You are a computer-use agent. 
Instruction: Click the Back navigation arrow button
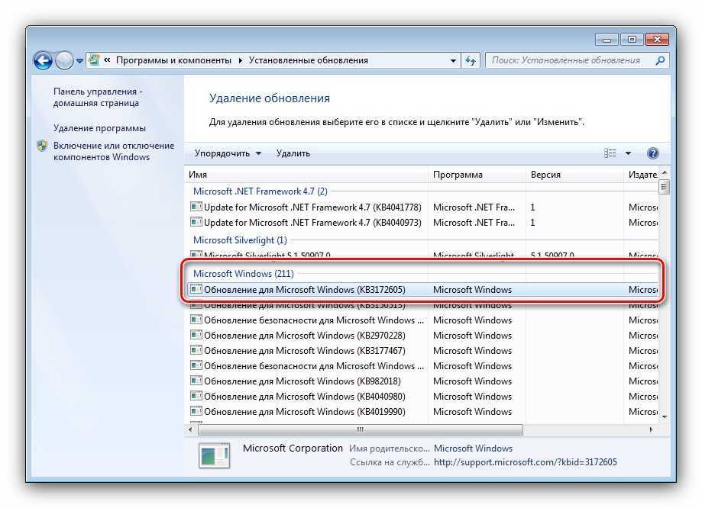[x=44, y=60]
